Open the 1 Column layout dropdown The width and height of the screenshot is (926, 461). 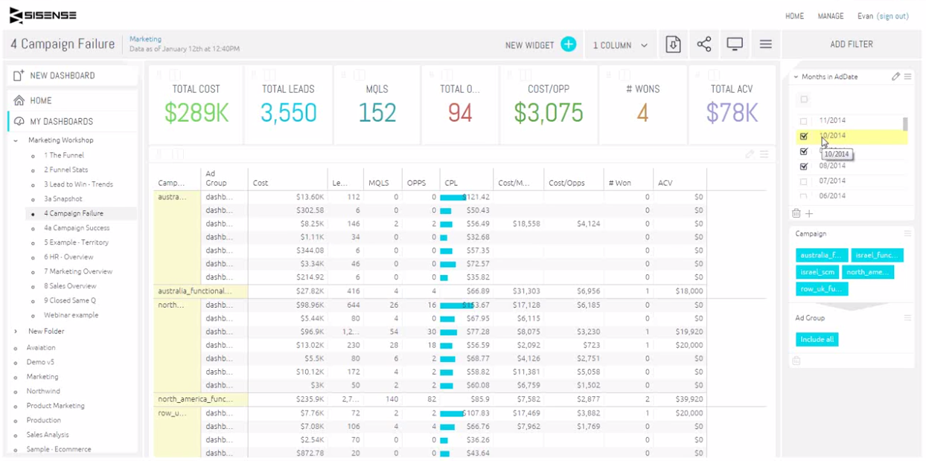[x=620, y=45]
